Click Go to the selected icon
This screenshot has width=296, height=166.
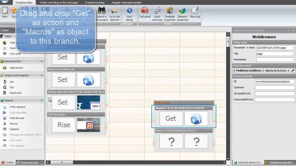tap(115, 11)
